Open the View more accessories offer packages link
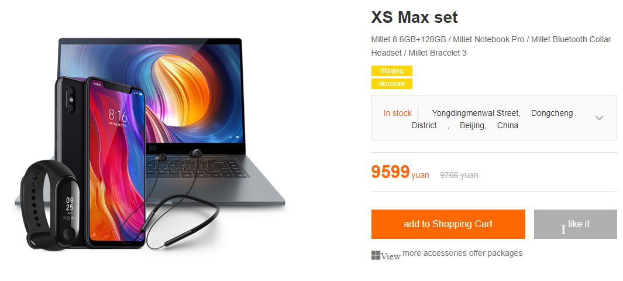623x281 pixels. 447,255
